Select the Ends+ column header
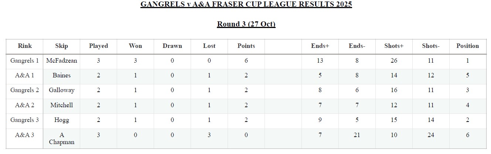The image size is (491, 154). click(x=320, y=46)
